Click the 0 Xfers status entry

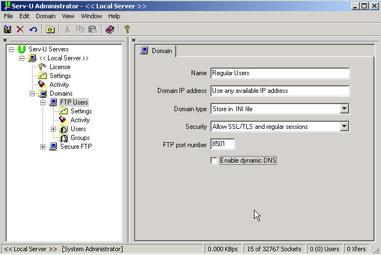pos(356,249)
